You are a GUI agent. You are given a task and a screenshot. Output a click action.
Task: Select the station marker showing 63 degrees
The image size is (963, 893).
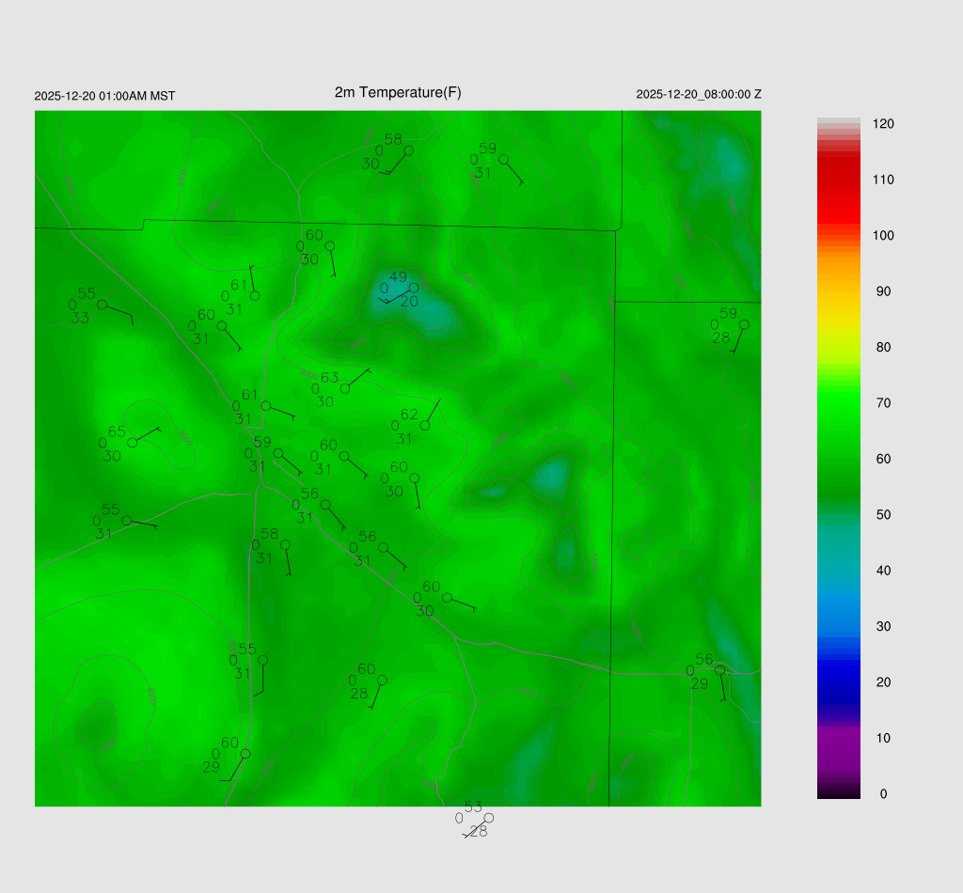tap(345, 388)
